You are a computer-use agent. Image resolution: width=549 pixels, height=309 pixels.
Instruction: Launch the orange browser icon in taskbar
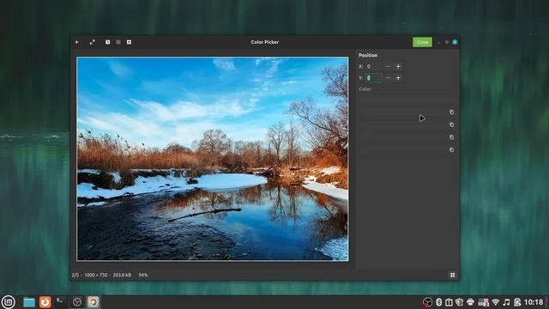pos(45,302)
